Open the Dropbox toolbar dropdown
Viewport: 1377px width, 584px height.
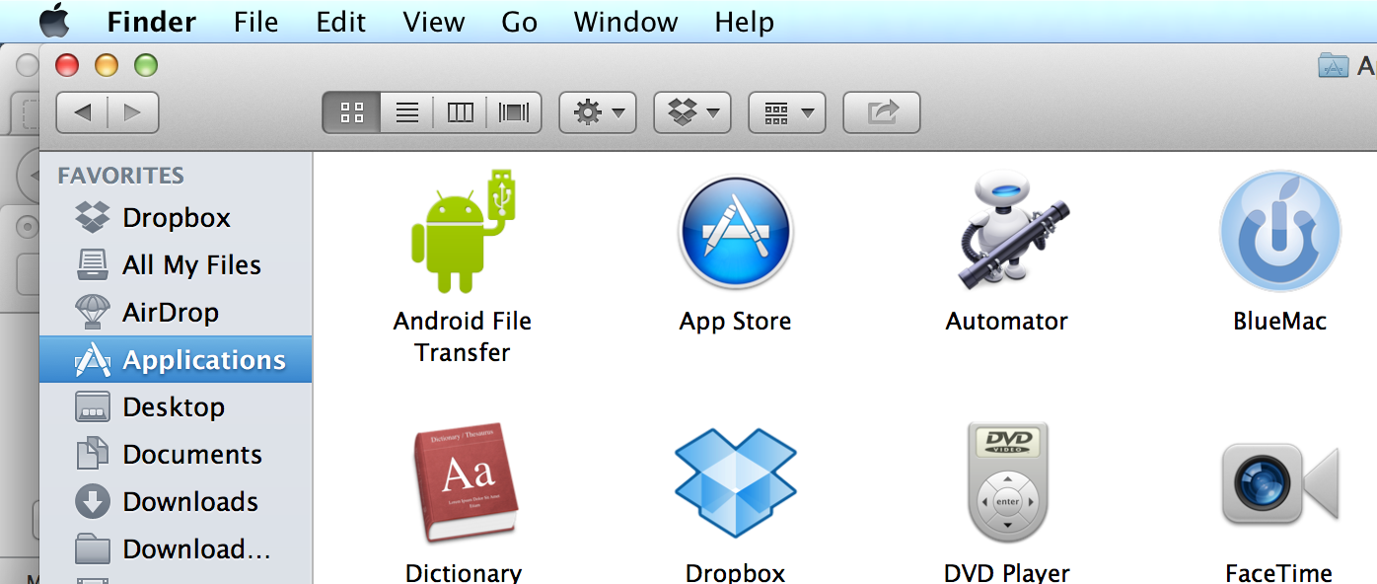[x=692, y=112]
